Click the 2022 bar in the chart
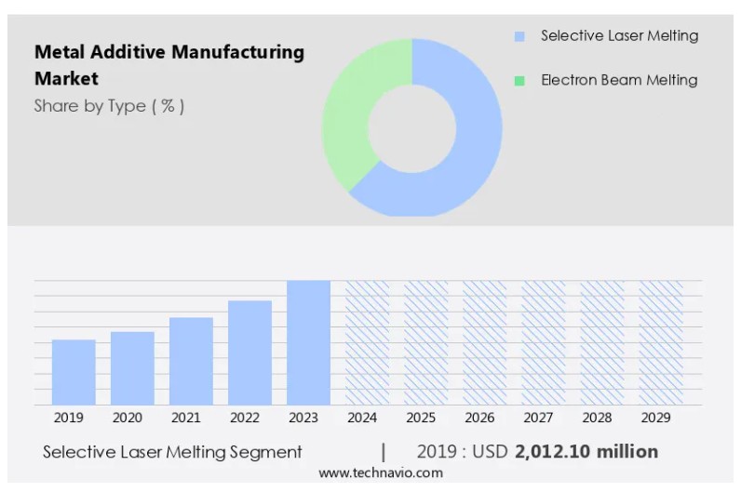 tap(249, 352)
